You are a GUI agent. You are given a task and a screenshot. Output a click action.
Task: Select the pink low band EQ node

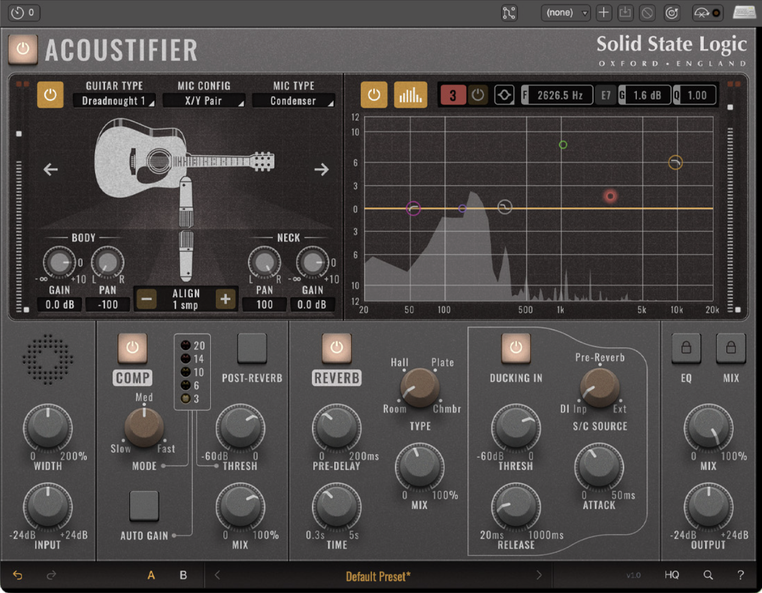[413, 208]
